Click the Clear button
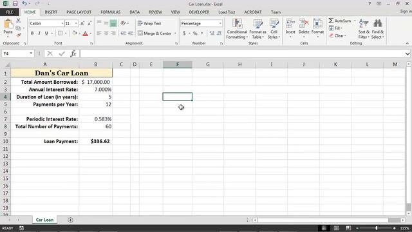Image resolution: width=412 pixels, height=232 pixels. point(337,35)
